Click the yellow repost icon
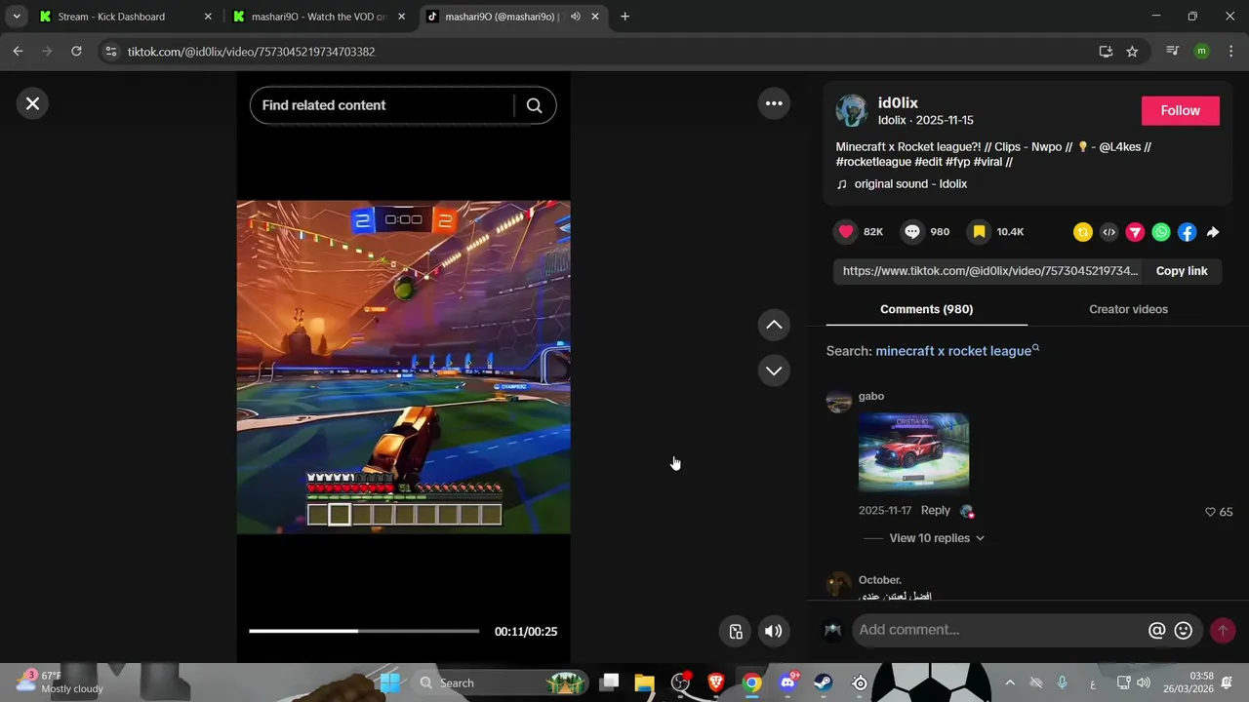The image size is (1249, 702). pos(1082,232)
